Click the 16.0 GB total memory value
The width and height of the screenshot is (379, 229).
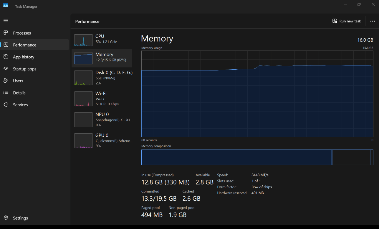click(x=365, y=40)
